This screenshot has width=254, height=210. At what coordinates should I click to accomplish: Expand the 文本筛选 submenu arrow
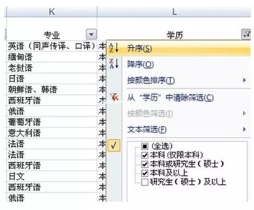tap(244, 130)
